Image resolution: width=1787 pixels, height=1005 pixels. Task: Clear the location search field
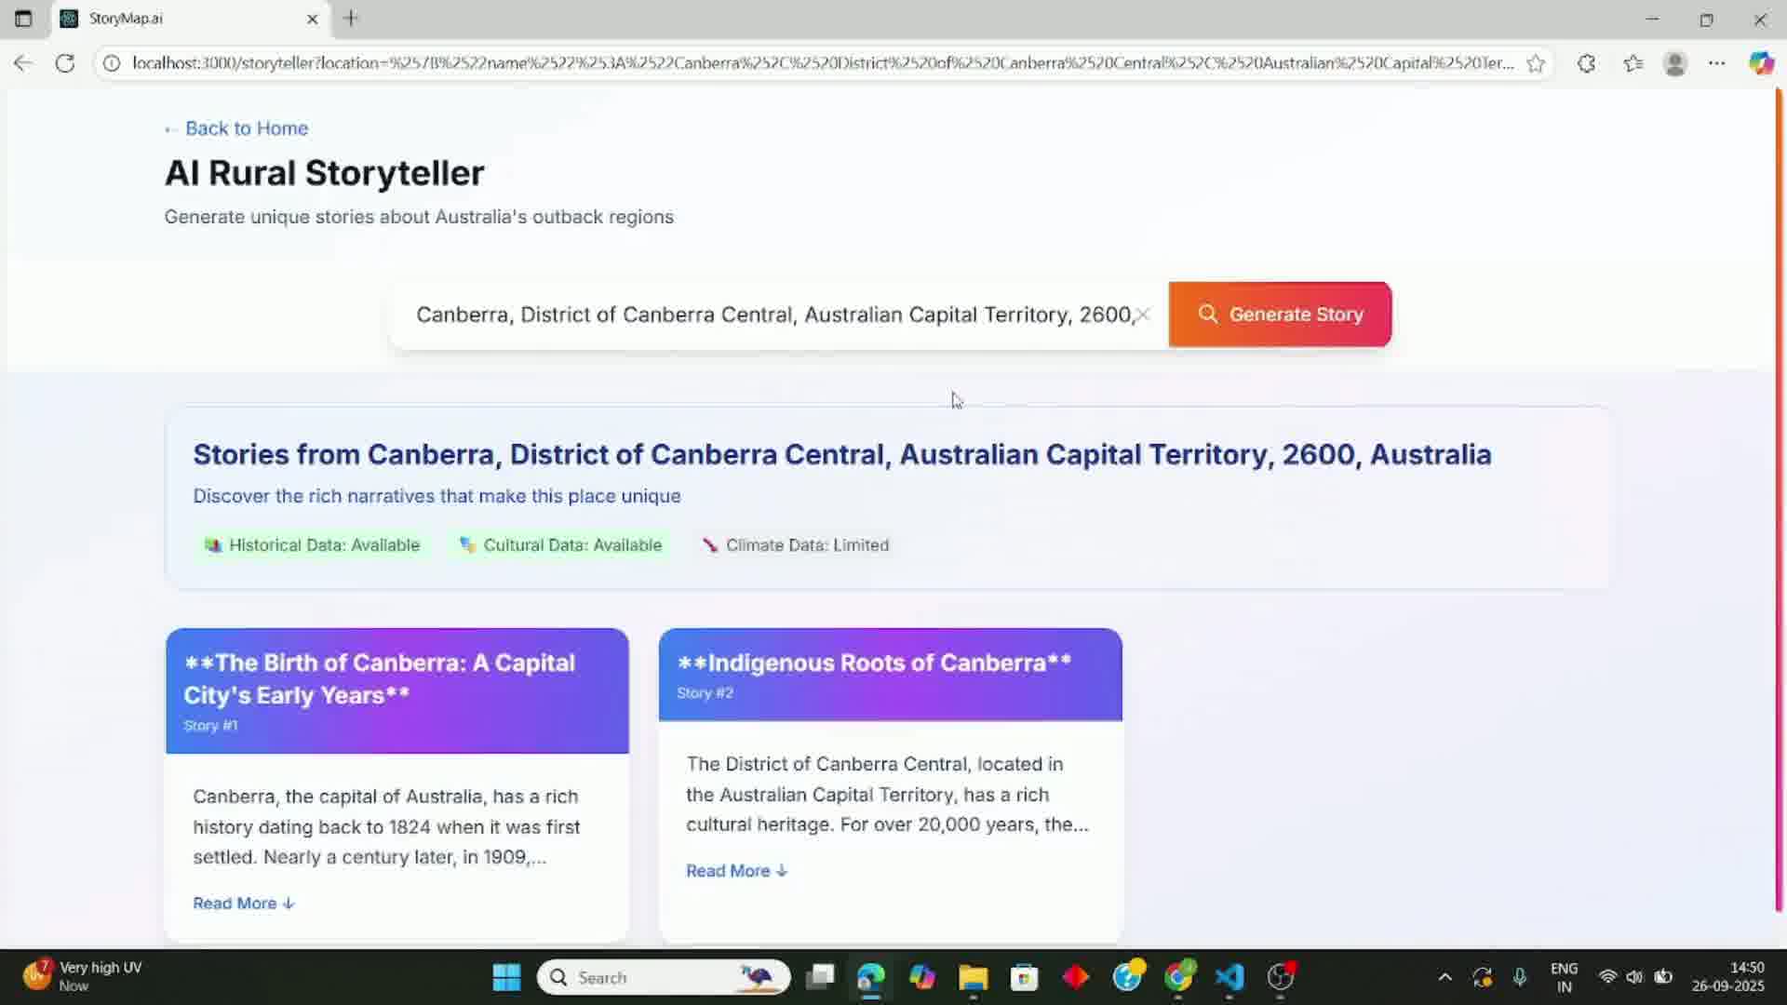click(1143, 315)
